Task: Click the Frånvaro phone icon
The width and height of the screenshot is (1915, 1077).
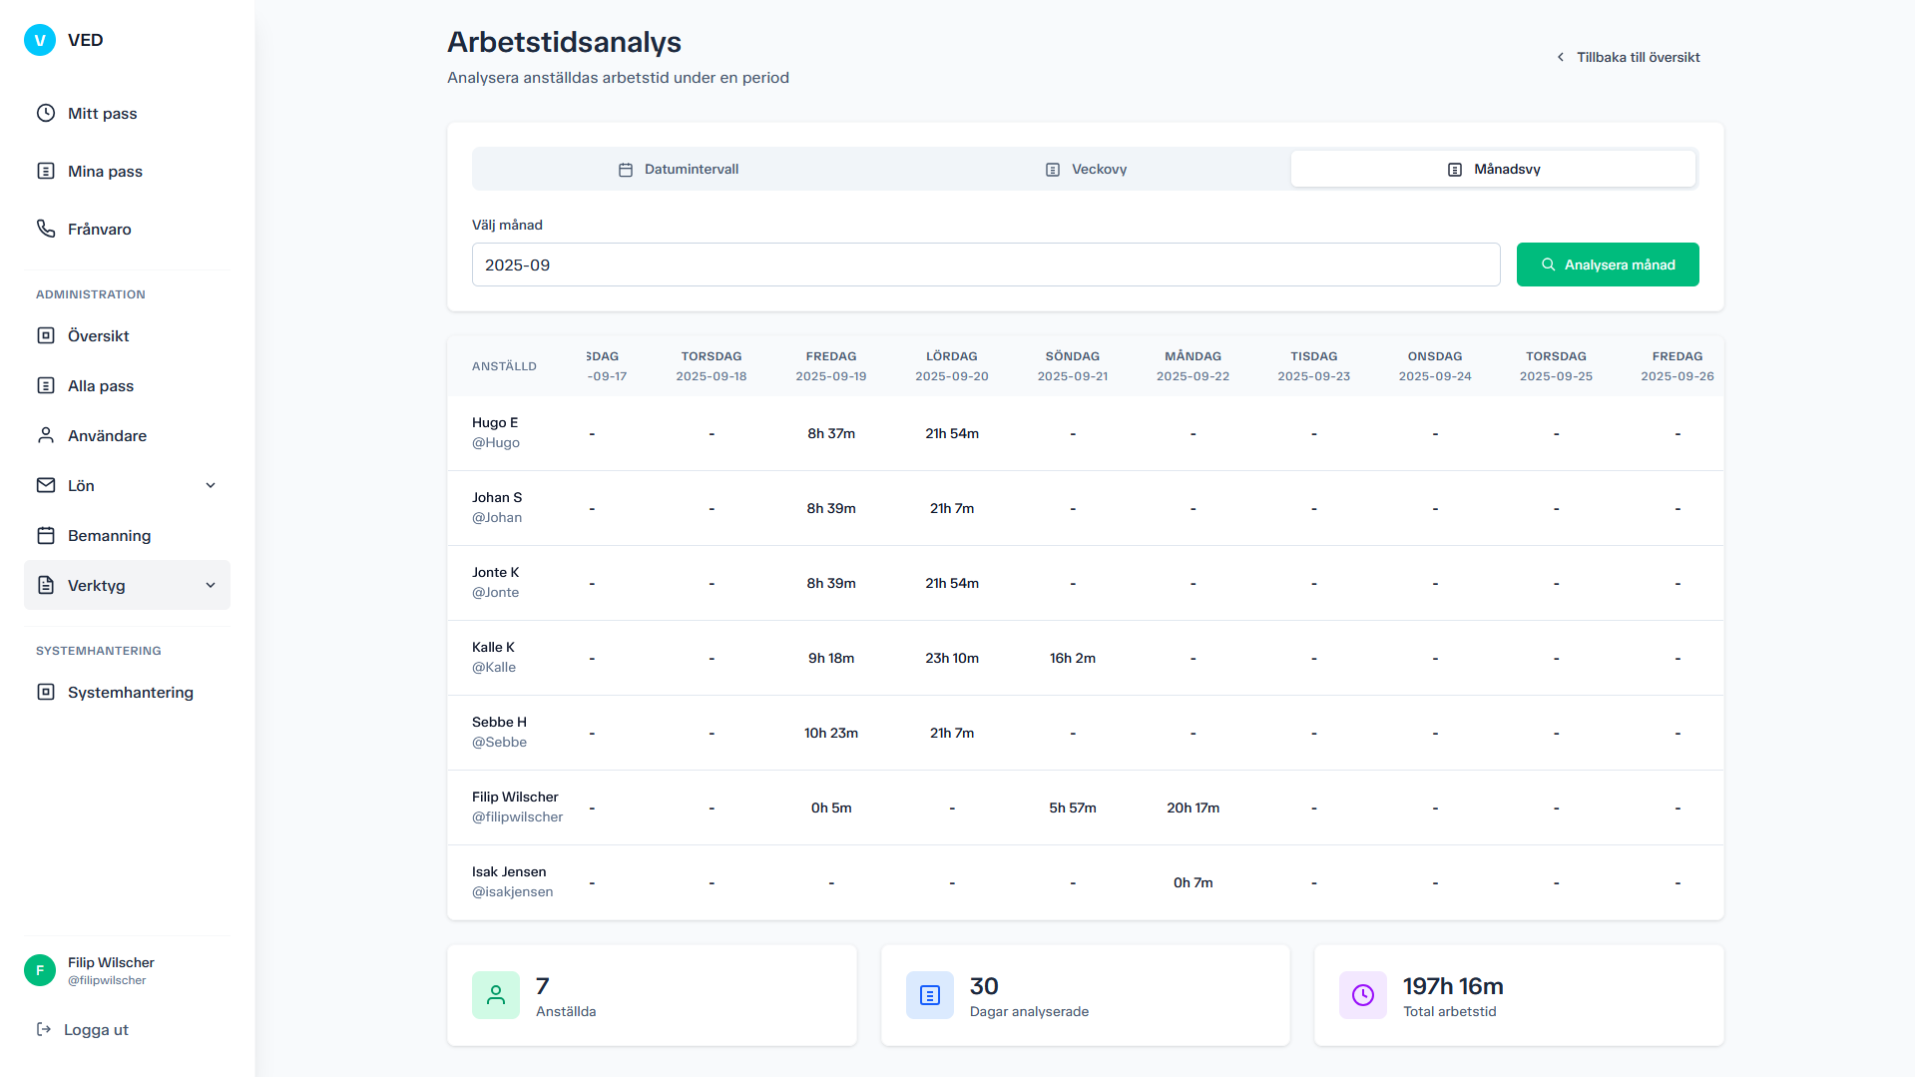Action: 46,229
